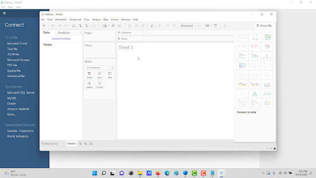Viewport: 316px width, 178px height.
Task: Click the New Worksheet tab icon at bottom
Action: click(80, 143)
